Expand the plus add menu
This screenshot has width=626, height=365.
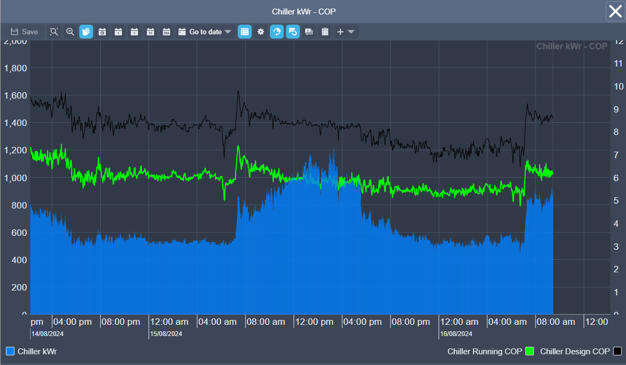pyautogui.click(x=345, y=32)
